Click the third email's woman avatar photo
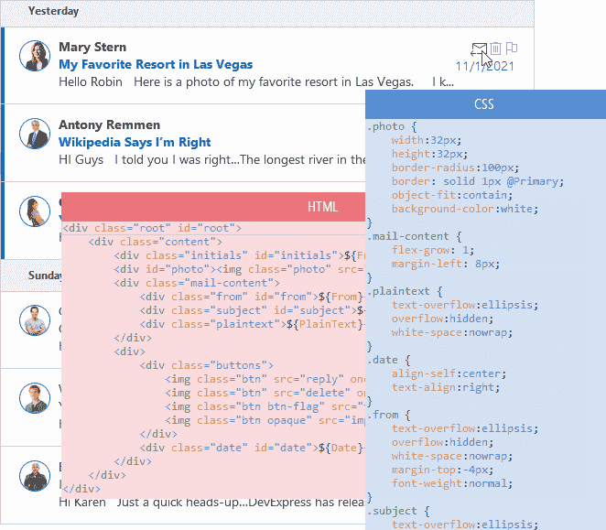Viewport: 606px width, 530px height. 35,211
